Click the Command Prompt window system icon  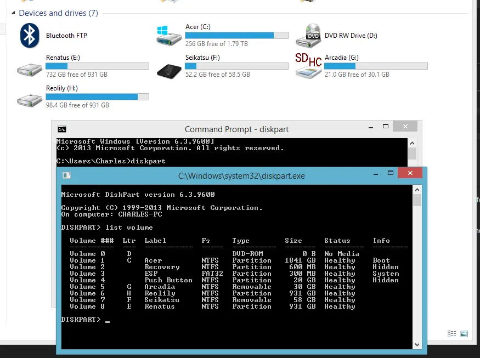point(62,129)
